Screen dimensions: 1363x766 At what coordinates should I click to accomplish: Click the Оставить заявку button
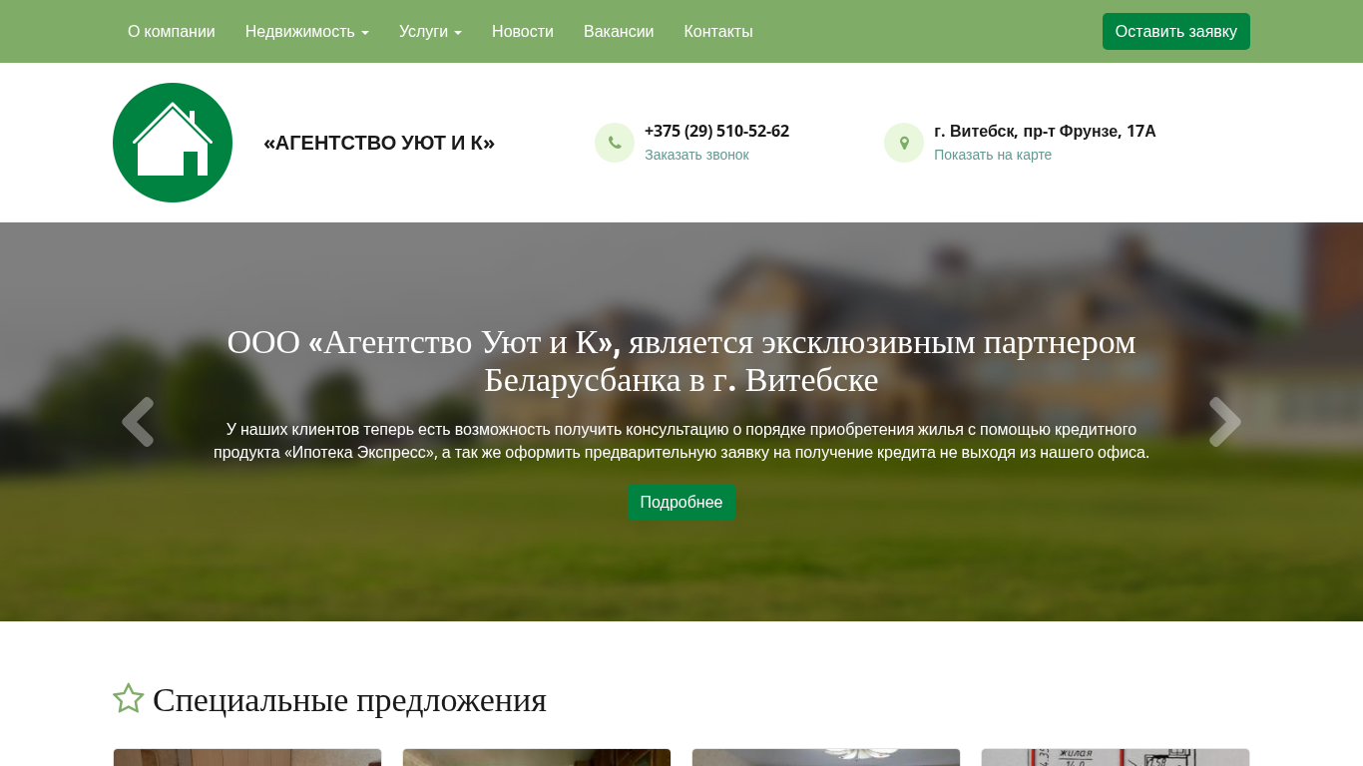click(x=1176, y=31)
